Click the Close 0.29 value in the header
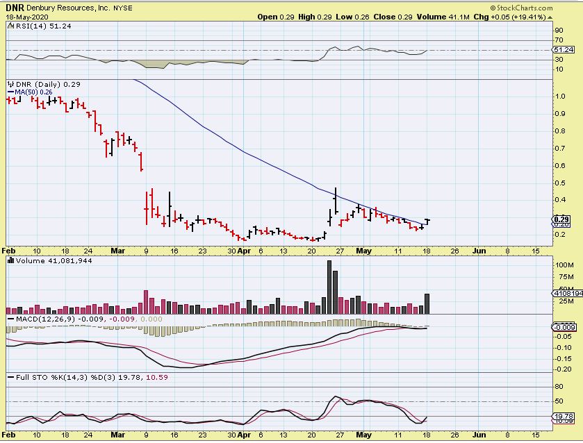 pos(393,17)
